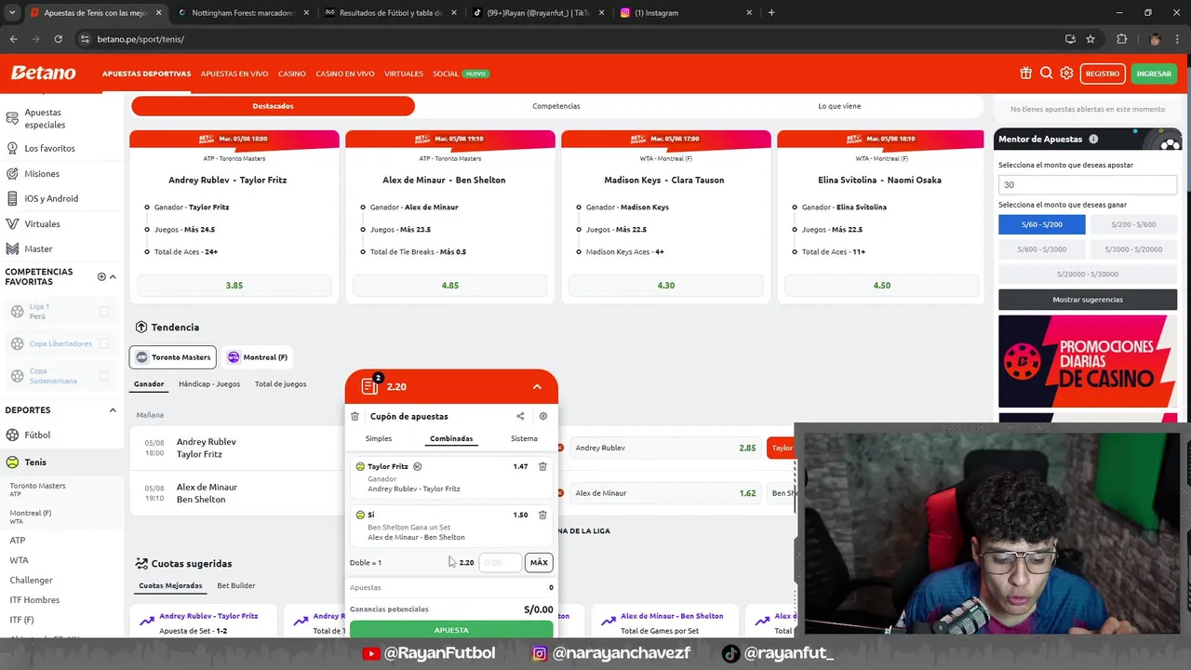Image resolution: width=1191 pixels, height=670 pixels.
Task: Switch to Hándicap - Juegos market tab
Action: click(x=209, y=384)
